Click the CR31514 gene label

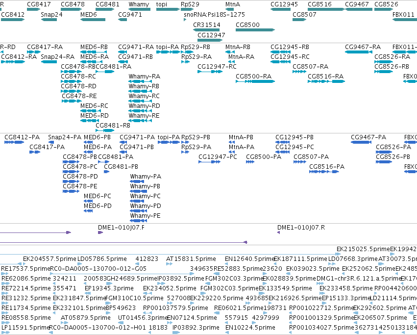click(207, 25)
